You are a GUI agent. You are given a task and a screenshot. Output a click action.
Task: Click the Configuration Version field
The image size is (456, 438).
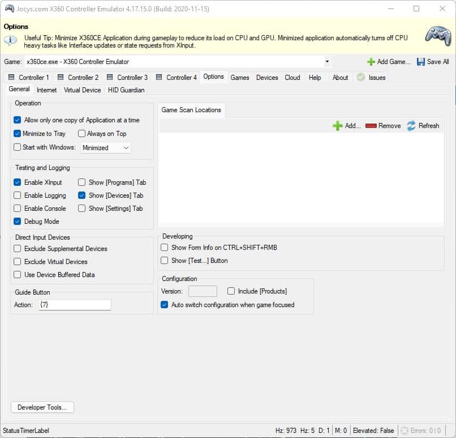pos(203,291)
